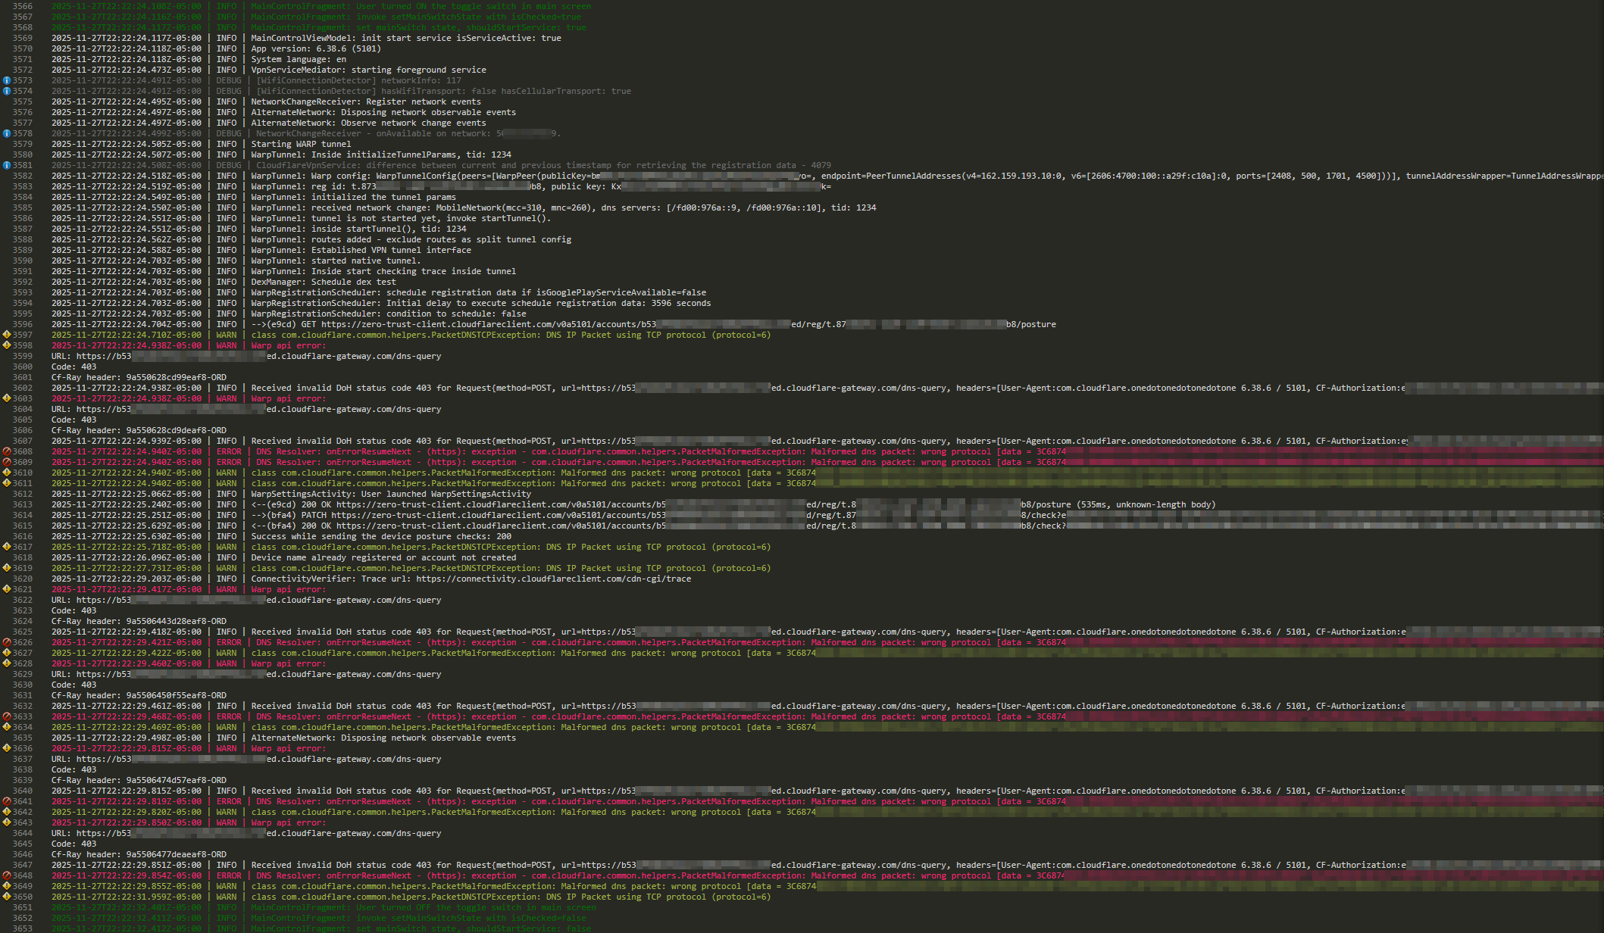Click the debug info icon on line 3581
1604x933 pixels.
7,165
